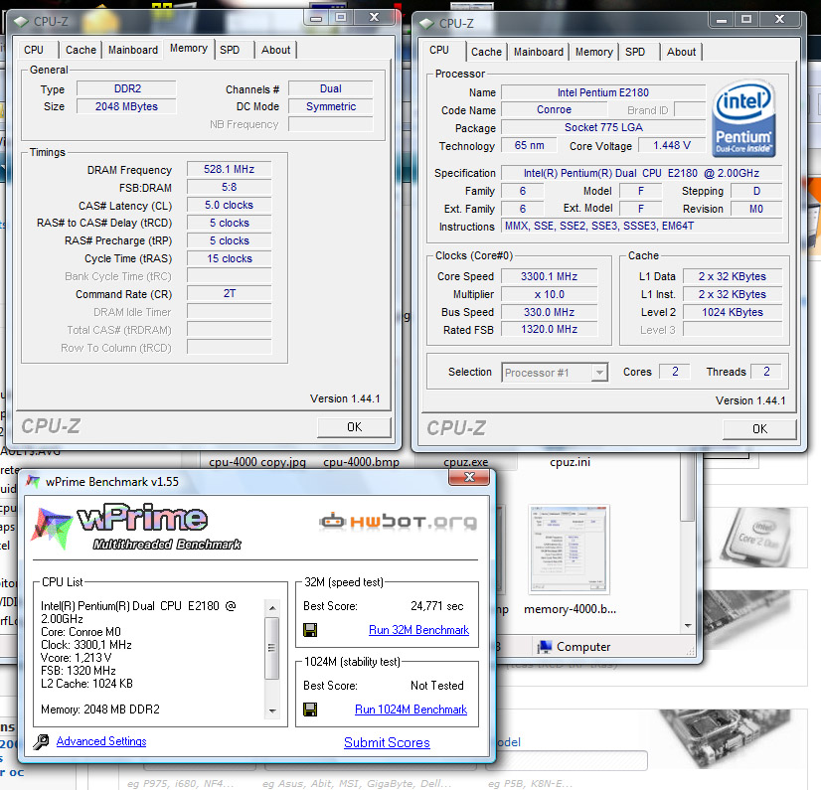This screenshot has height=790, width=821.
Task: Open the About tab in the Memory CPU-Z window
Action: tap(276, 50)
